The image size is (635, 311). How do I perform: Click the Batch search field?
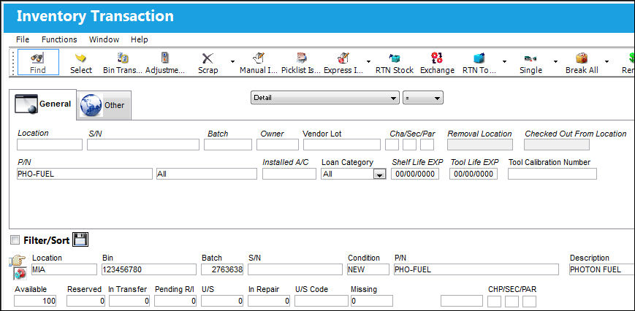(227, 145)
